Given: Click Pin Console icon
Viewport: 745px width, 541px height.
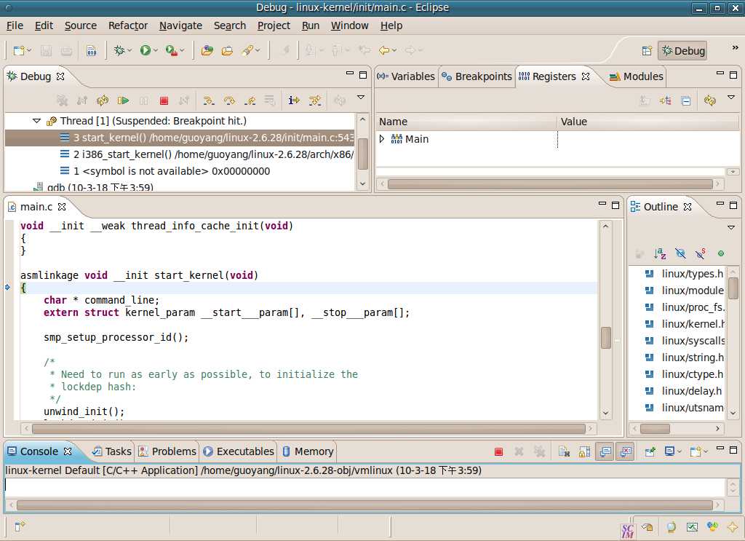Looking at the screenshot, I should (650, 451).
